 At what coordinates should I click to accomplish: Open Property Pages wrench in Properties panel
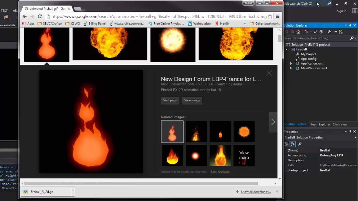300,144
